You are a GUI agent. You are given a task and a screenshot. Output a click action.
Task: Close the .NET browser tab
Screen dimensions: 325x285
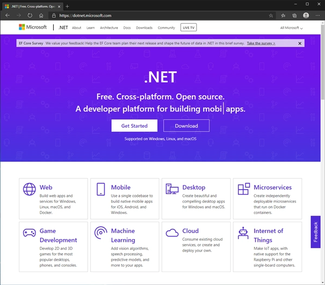pyautogui.click(x=59, y=6)
